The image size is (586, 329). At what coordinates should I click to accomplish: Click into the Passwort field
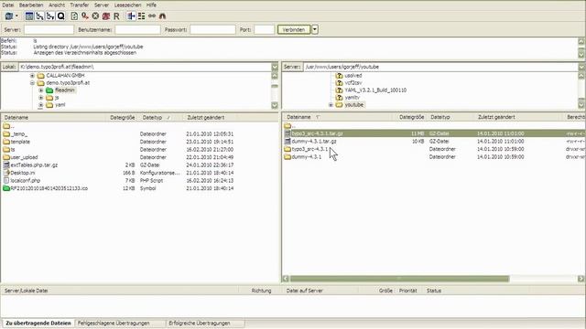click(212, 29)
